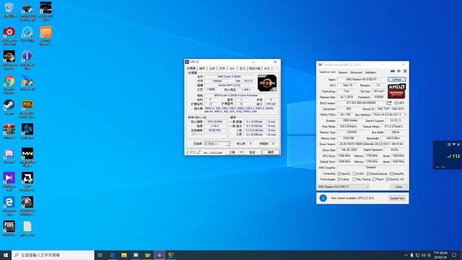Switch to the CPU-Z taskbar icon
Viewport: 462px width, 260px height.
coord(159,255)
